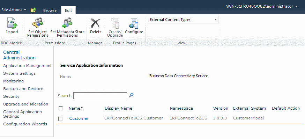Viewport: 305px width, 139px height.
Task: Open the Monitoring section
Action: pyautogui.click(x=13, y=81)
